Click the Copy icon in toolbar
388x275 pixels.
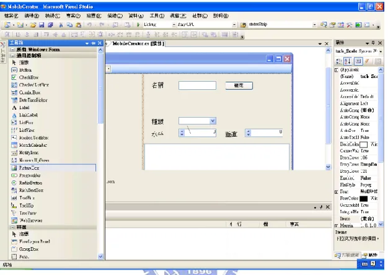point(69,25)
